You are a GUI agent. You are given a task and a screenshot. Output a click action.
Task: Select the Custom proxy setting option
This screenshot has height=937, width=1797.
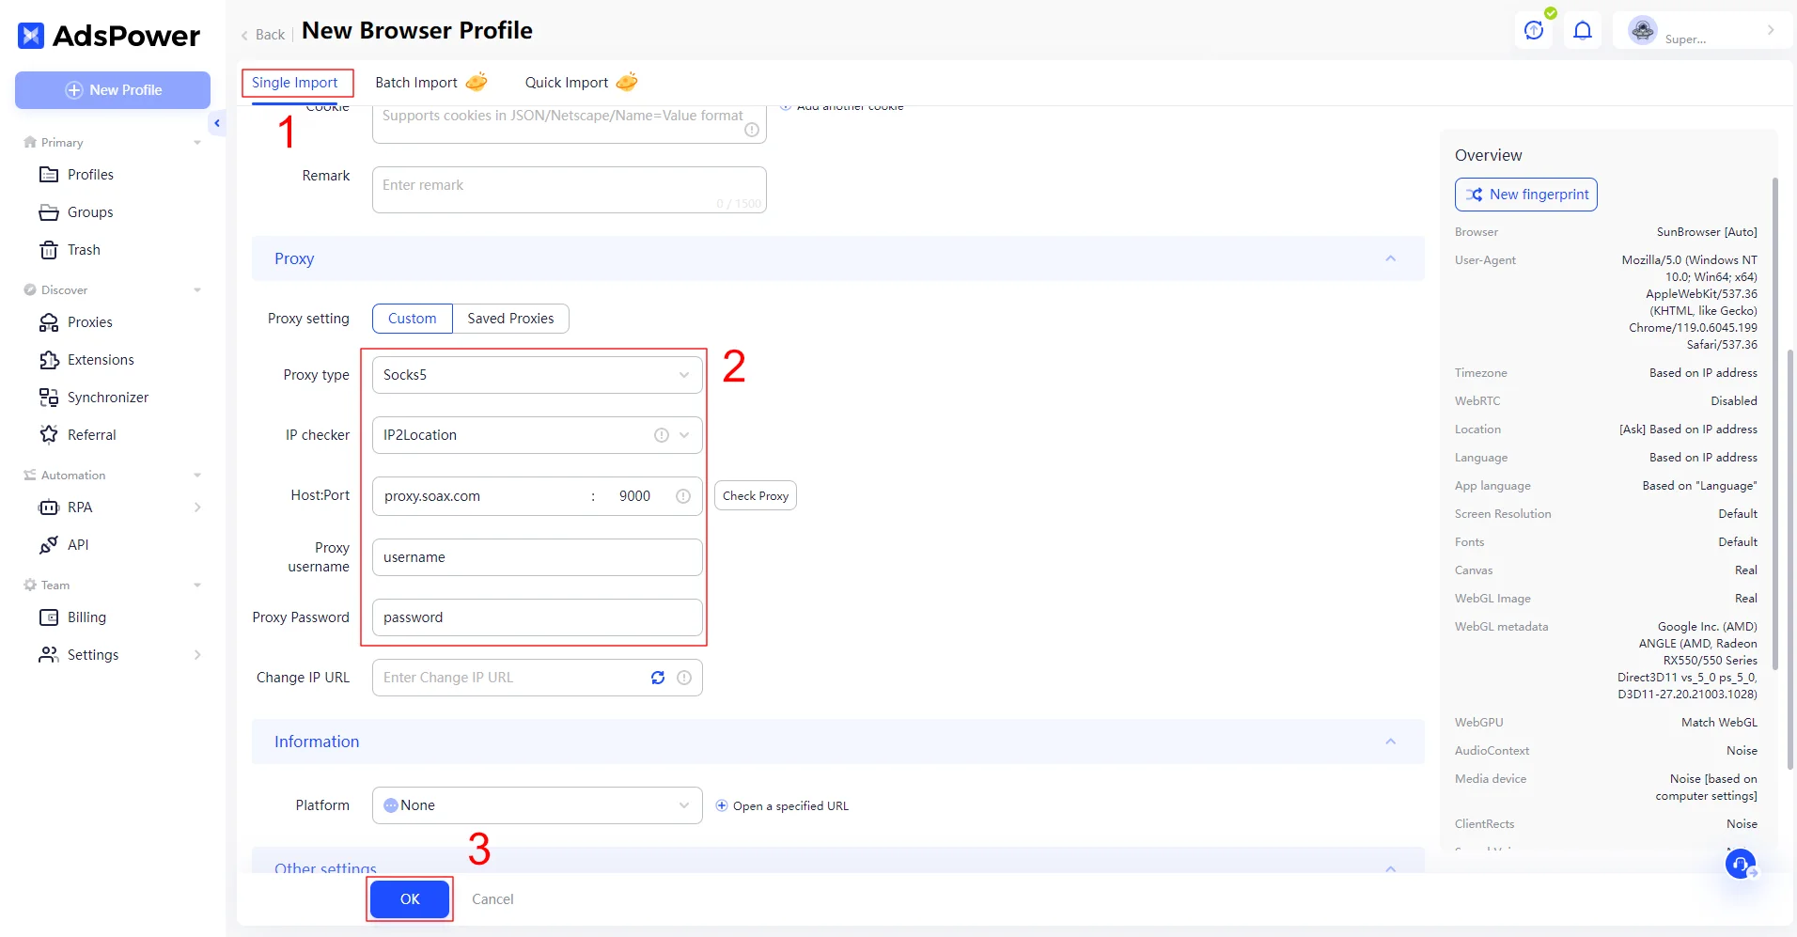point(412,319)
